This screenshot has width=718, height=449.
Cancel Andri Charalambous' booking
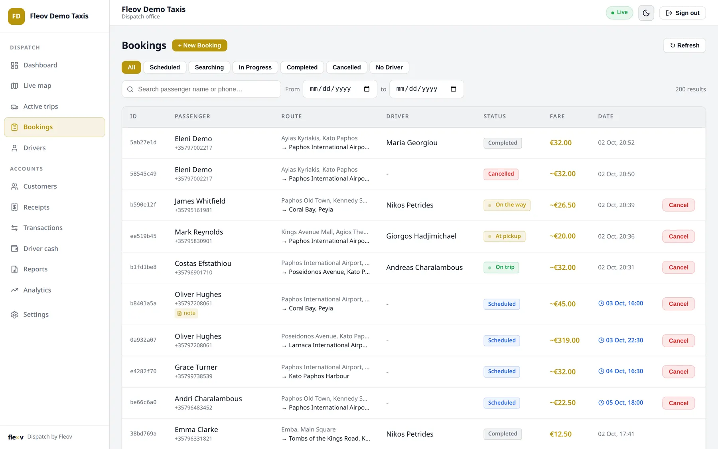(x=678, y=403)
